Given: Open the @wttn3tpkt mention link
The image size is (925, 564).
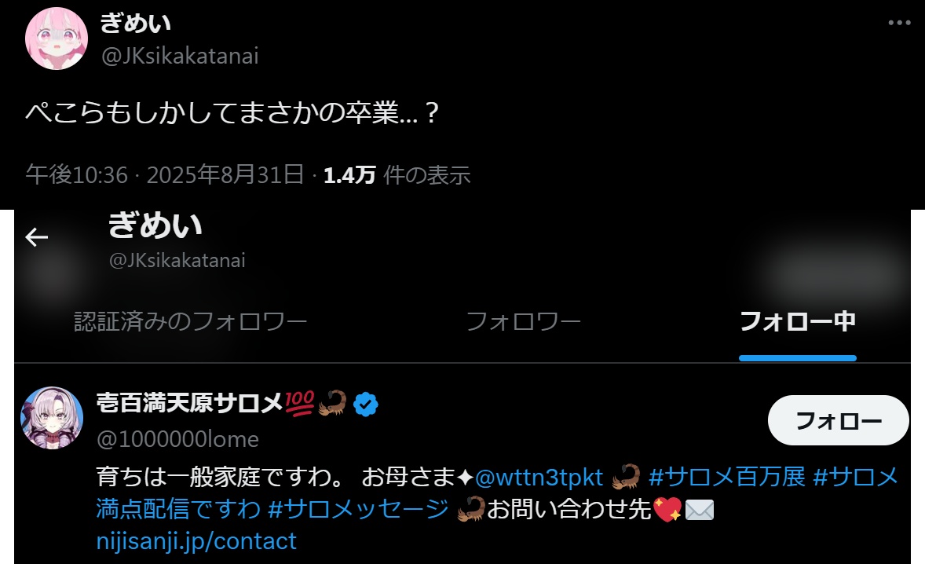Looking at the screenshot, I should click(x=539, y=477).
